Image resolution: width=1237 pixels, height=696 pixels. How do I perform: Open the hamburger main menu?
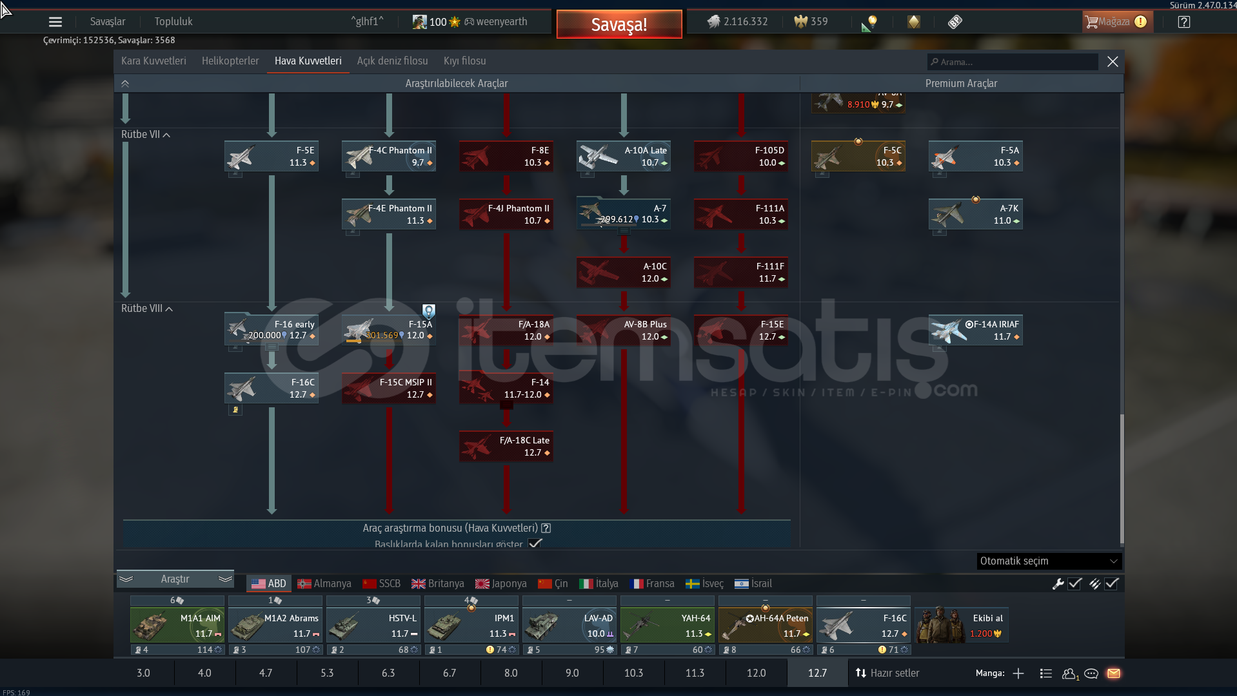[x=55, y=22]
